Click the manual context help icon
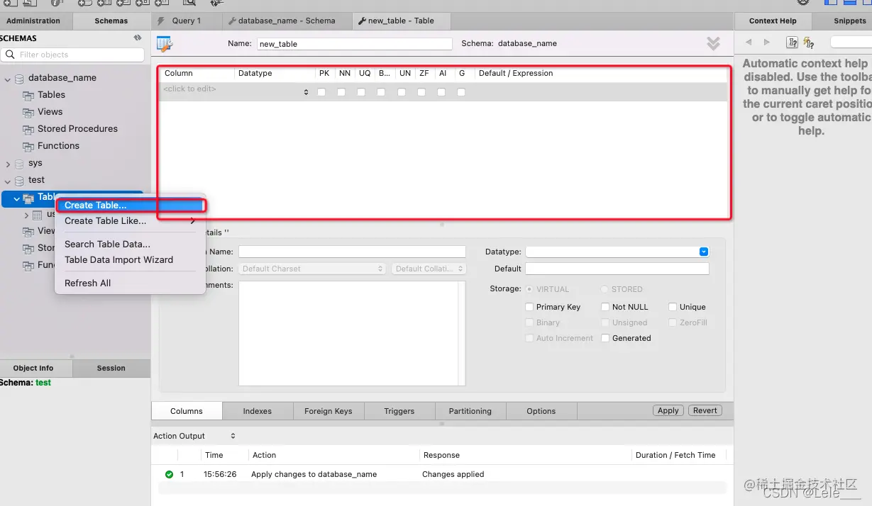The height and width of the screenshot is (506, 872). pyautogui.click(x=793, y=43)
